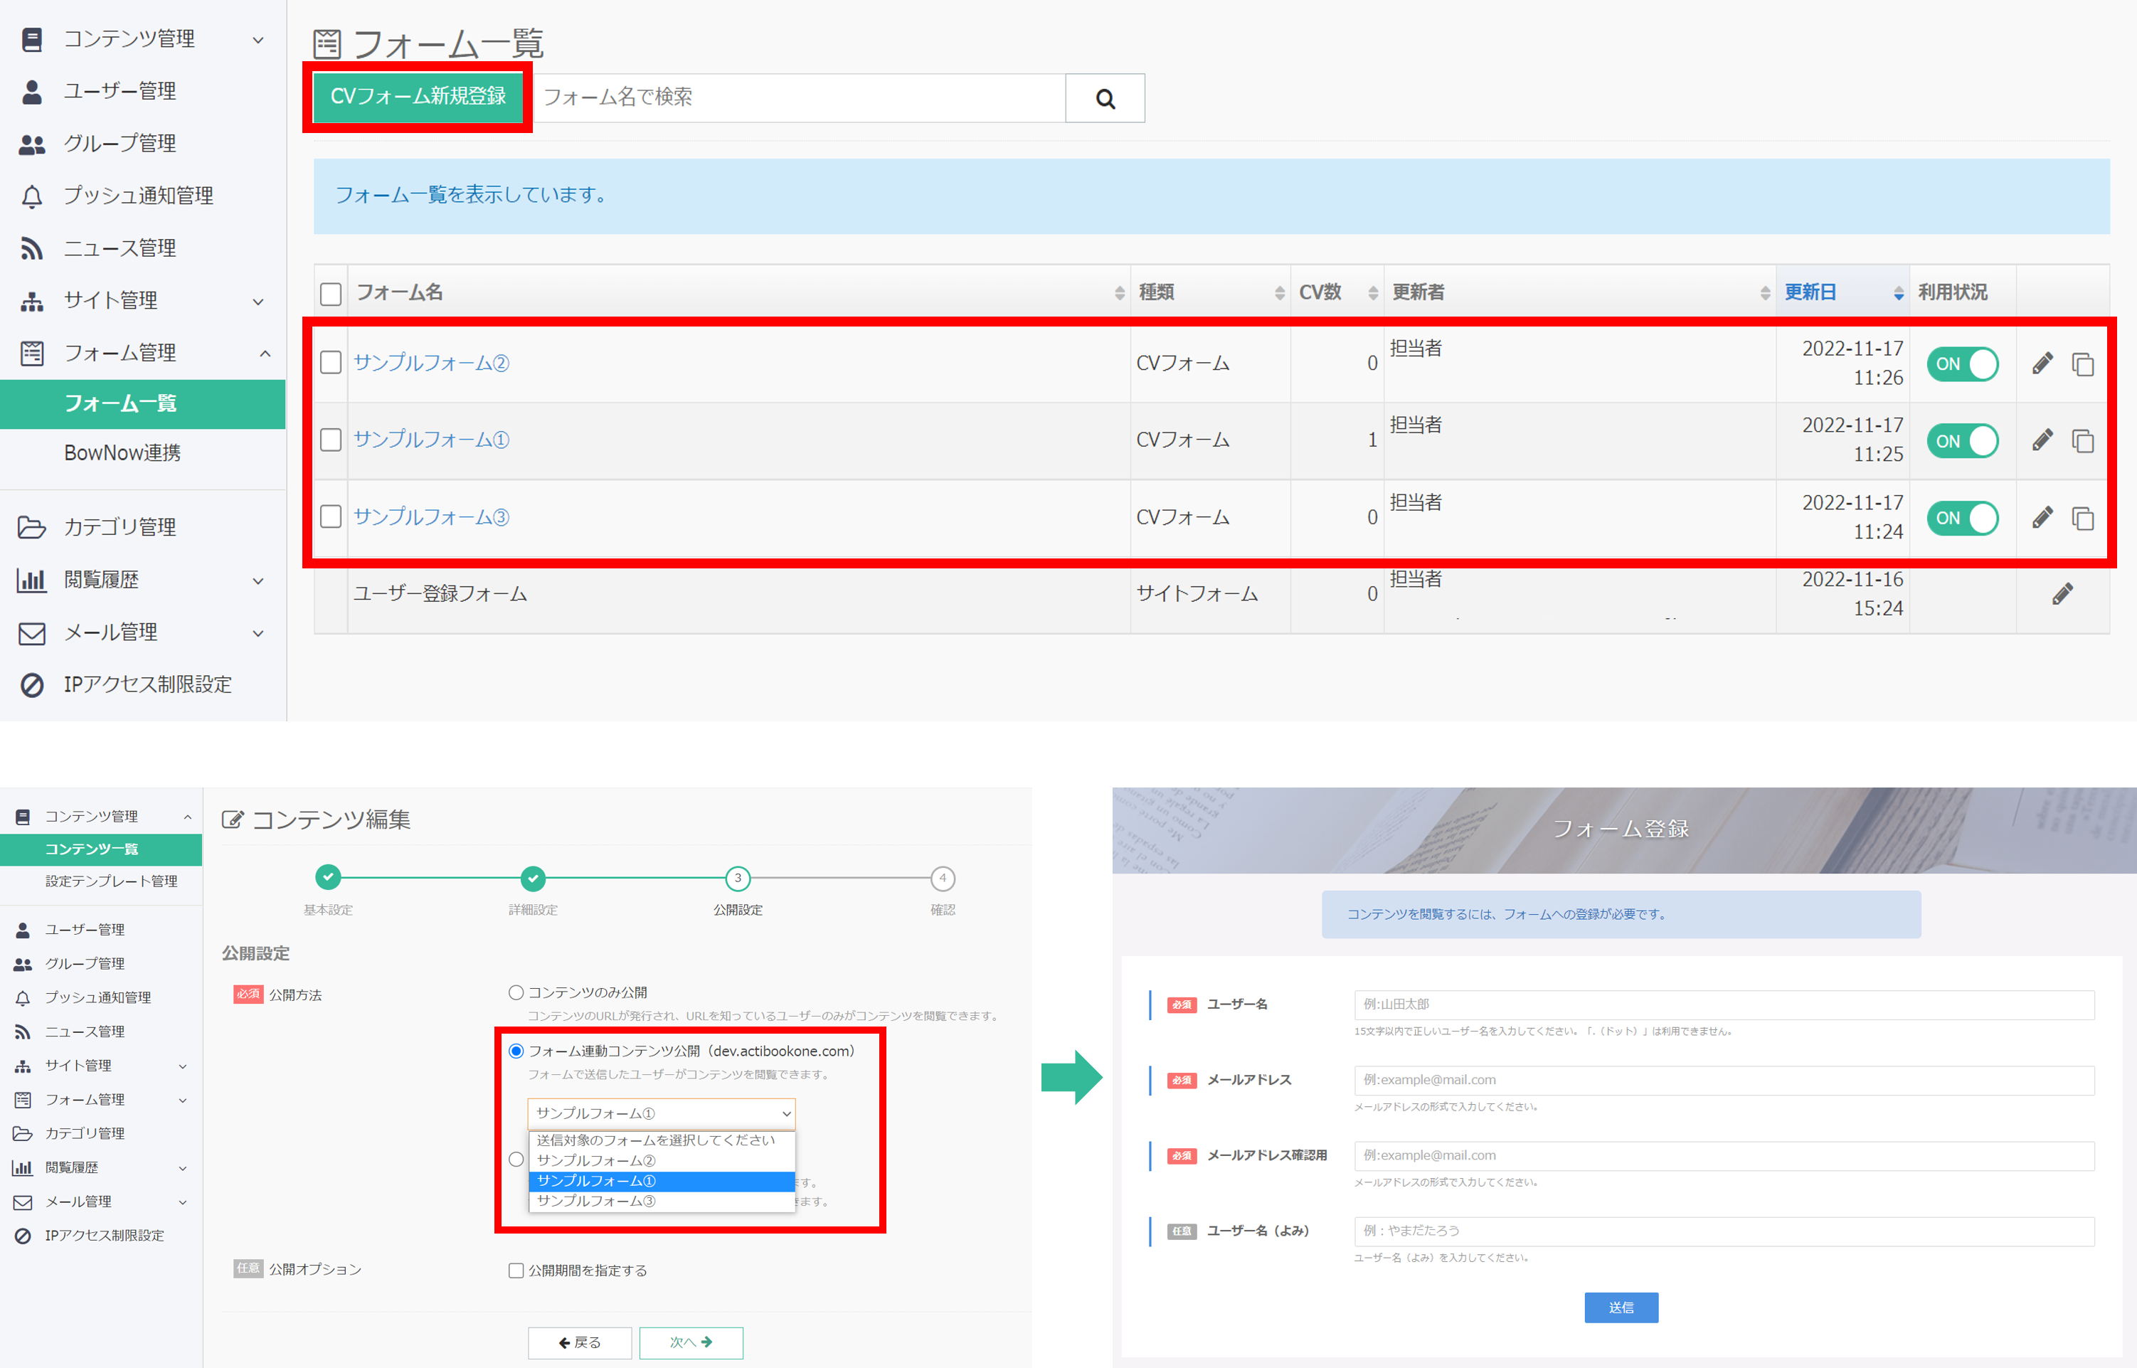Duplicate サンプルフォーム③ with copy icon

[x=2083, y=519]
